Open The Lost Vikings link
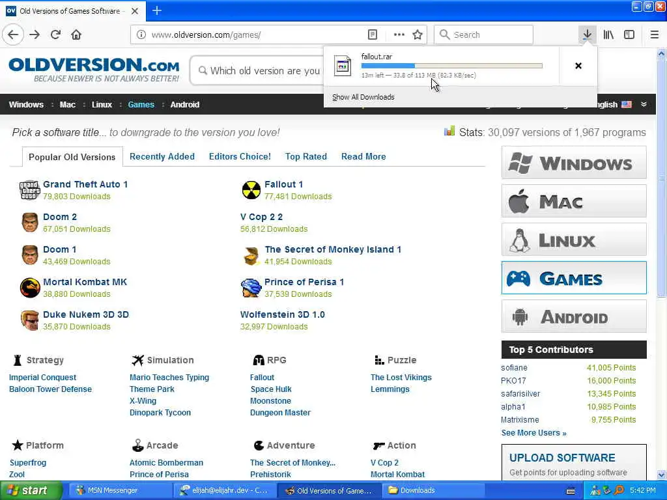The image size is (667, 500). [401, 378]
